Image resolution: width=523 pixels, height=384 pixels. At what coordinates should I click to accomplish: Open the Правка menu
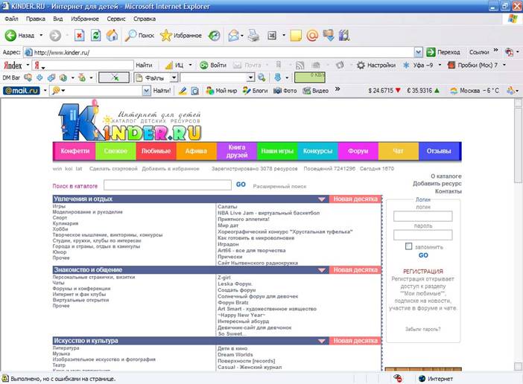pyautogui.click(x=35, y=19)
